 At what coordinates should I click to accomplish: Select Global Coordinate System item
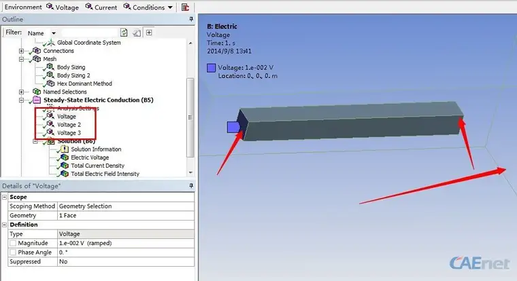(x=88, y=43)
